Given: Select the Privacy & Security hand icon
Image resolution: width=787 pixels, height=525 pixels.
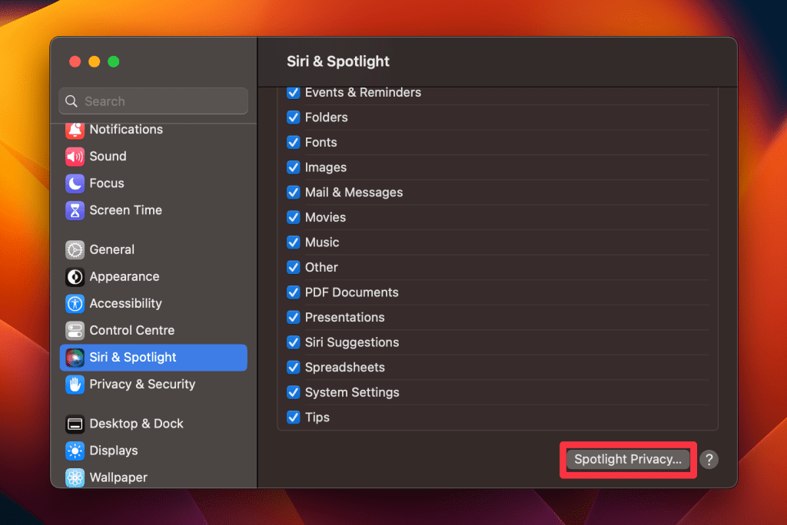Looking at the screenshot, I should tap(75, 385).
